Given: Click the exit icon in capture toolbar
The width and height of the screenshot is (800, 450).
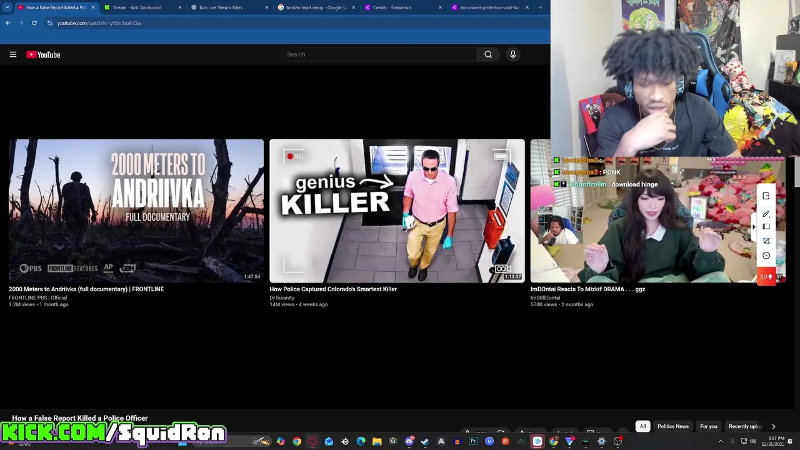Looking at the screenshot, I should pyautogui.click(x=766, y=196).
